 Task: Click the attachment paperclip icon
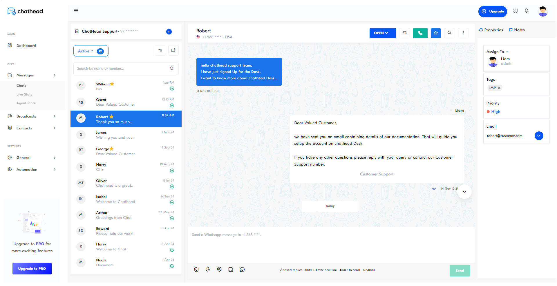(x=196, y=269)
